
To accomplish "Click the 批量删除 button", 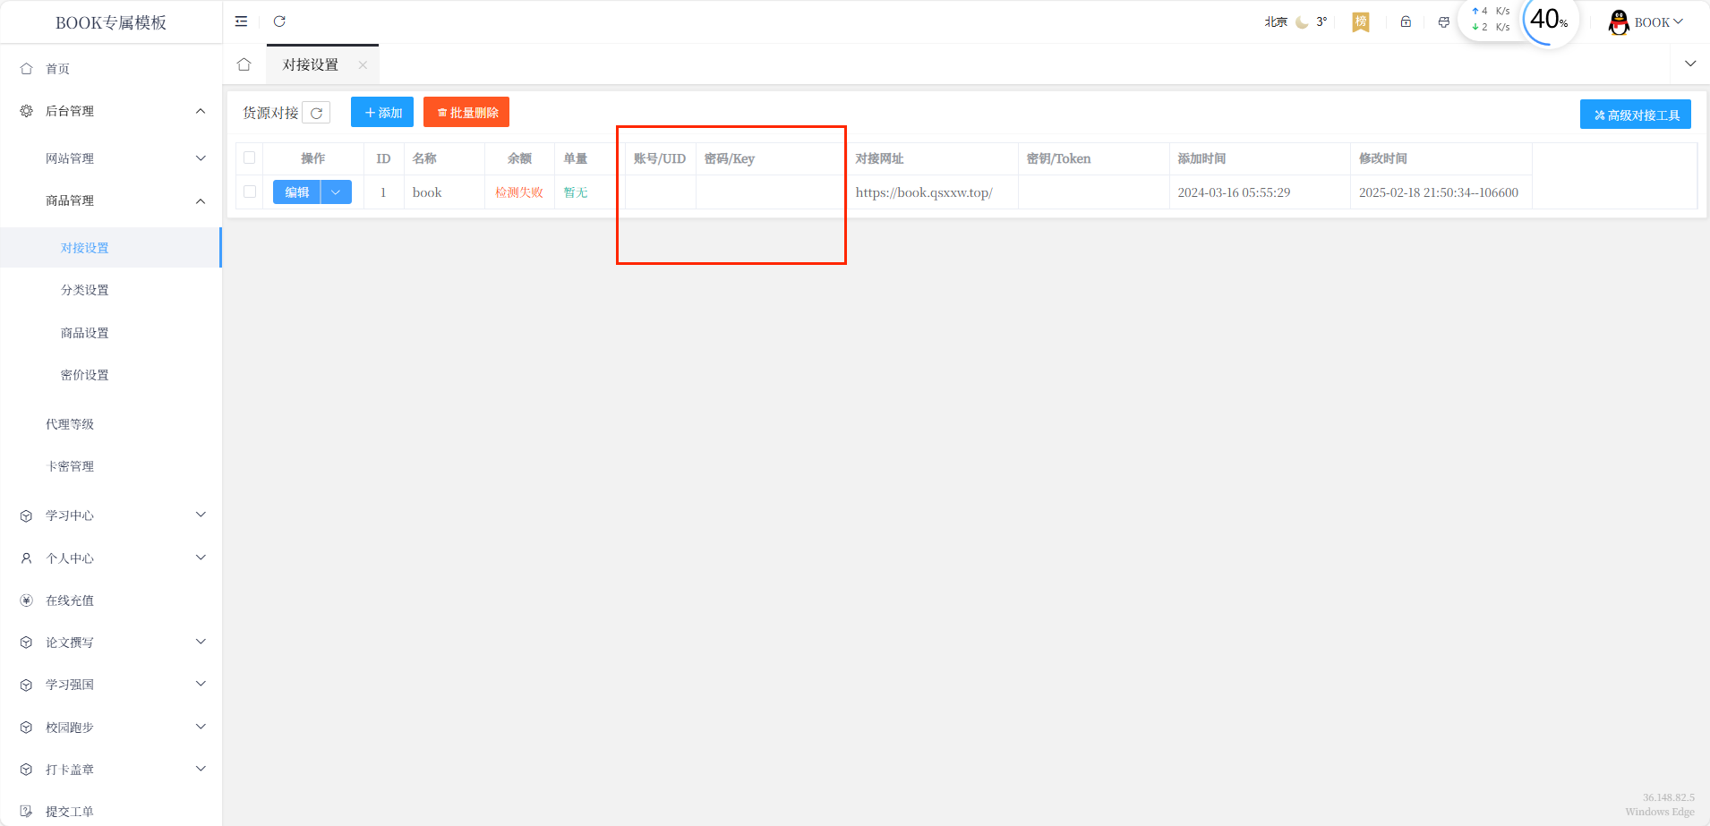I will [x=466, y=112].
